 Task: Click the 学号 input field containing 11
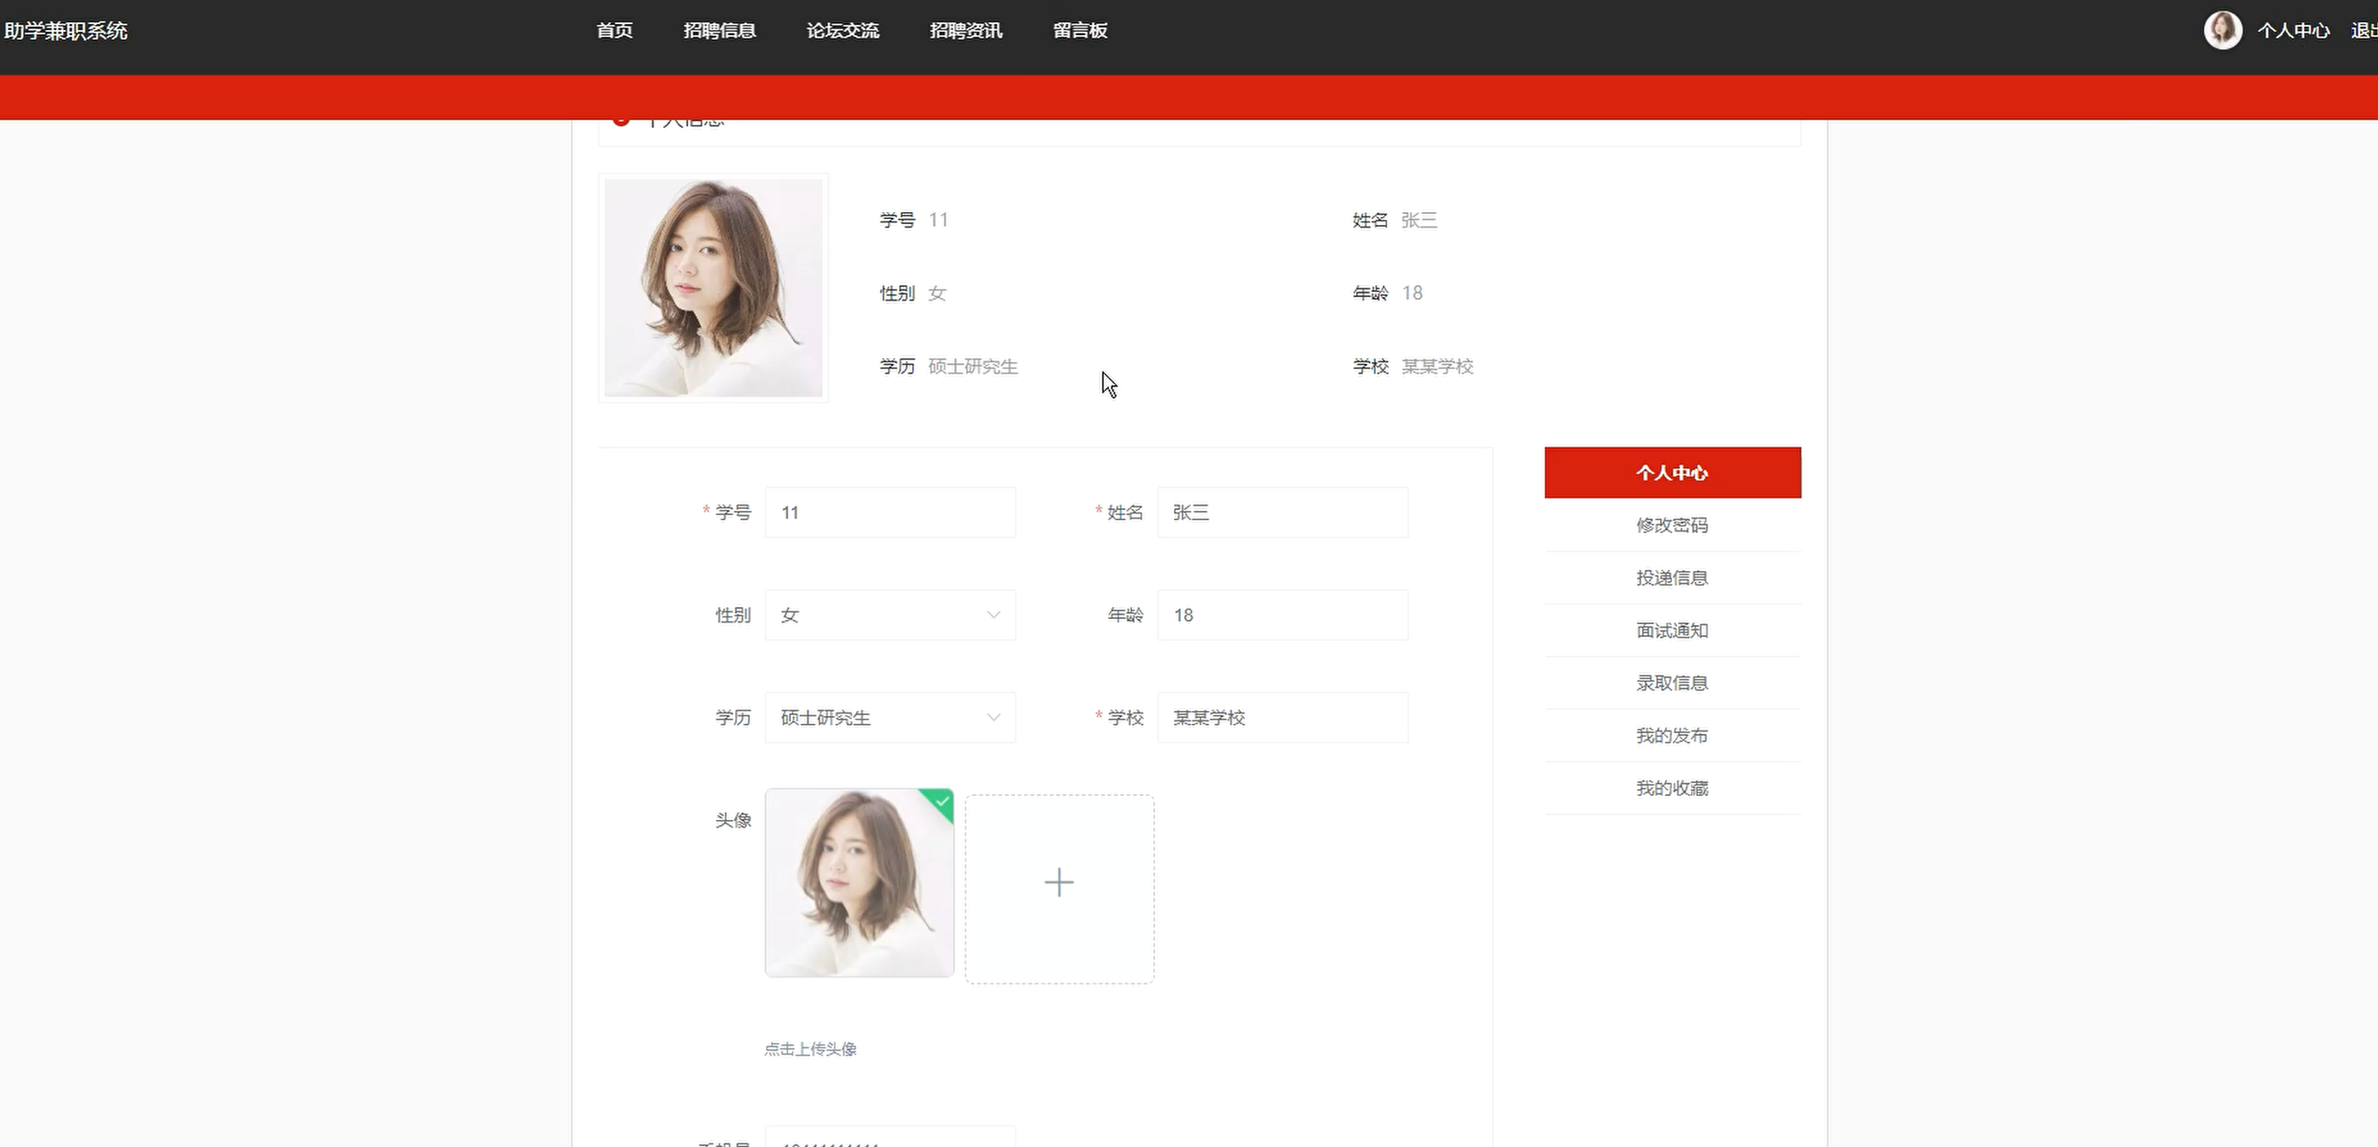tap(890, 513)
